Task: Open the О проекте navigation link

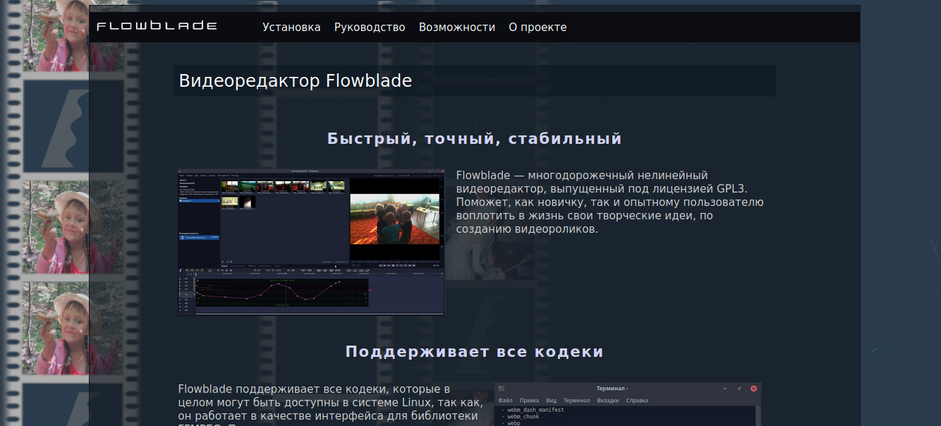Action: [x=538, y=28]
